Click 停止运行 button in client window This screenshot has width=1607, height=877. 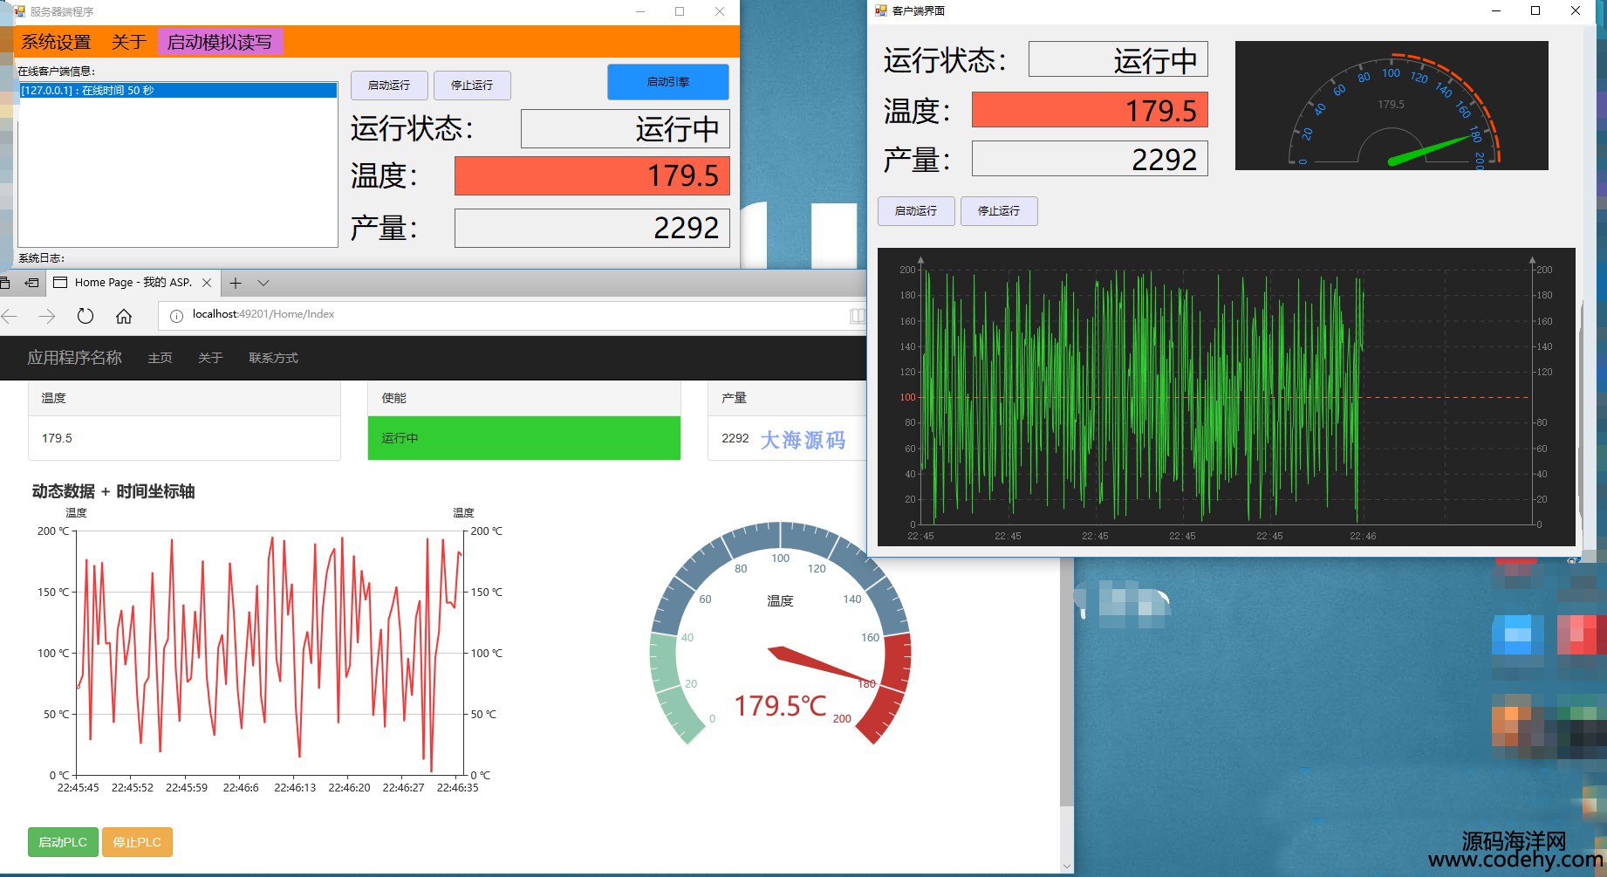(999, 211)
